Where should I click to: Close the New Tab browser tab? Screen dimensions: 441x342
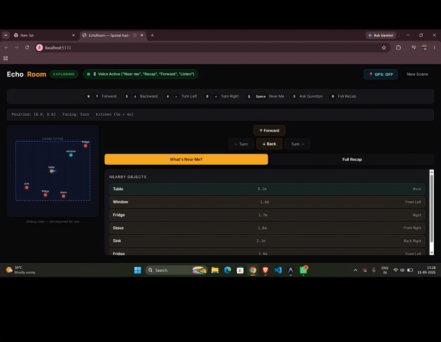pos(73,35)
